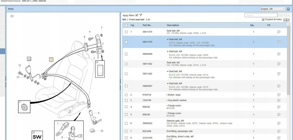
Task: Select callout 13 washer in diagram
Action: pyautogui.click(x=18, y=77)
